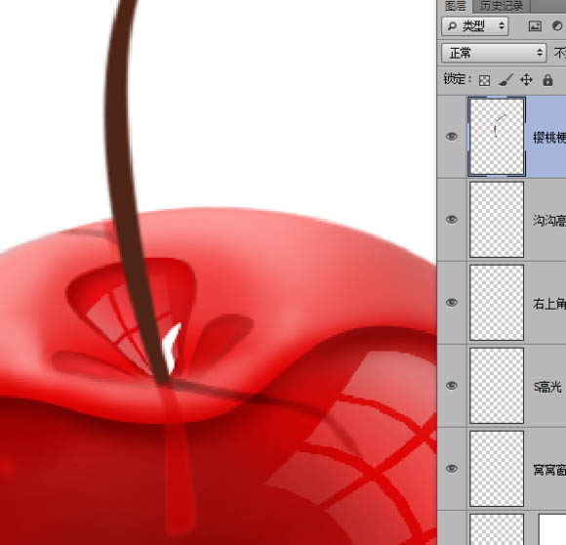Click the adjustment layer filter icon

pyautogui.click(x=557, y=26)
